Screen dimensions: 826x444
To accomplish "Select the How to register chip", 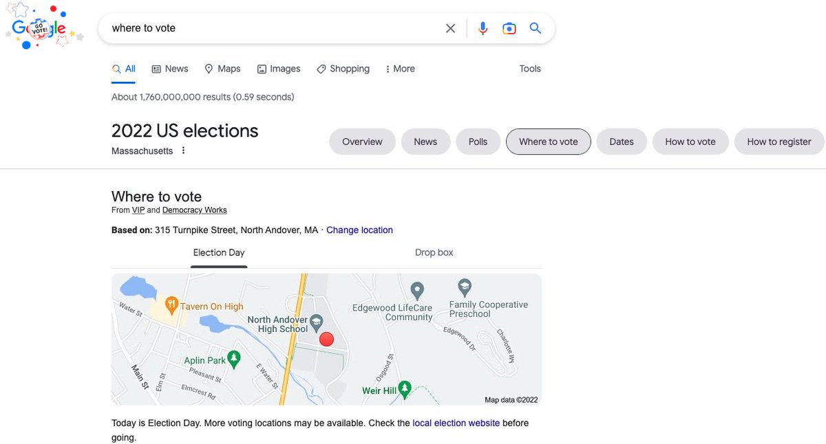I will pos(779,142).
